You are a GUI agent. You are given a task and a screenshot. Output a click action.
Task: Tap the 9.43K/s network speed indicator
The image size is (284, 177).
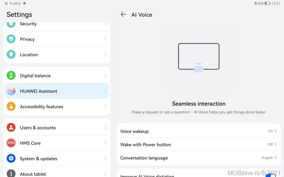click(15, 3)
